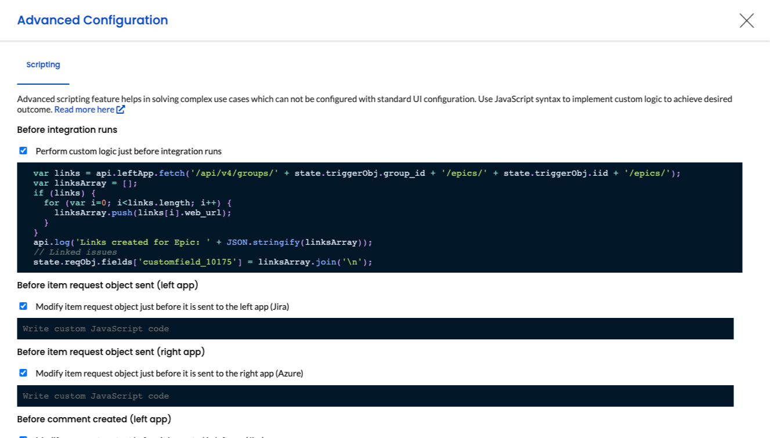
Task: Click the right app JavaScript code input field
Action: click(375, 396)
